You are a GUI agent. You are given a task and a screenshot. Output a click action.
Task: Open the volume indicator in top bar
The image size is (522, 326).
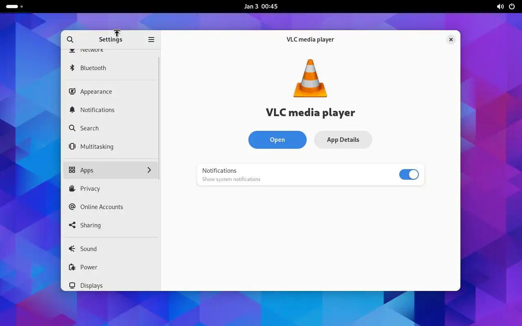click(500, 7)
